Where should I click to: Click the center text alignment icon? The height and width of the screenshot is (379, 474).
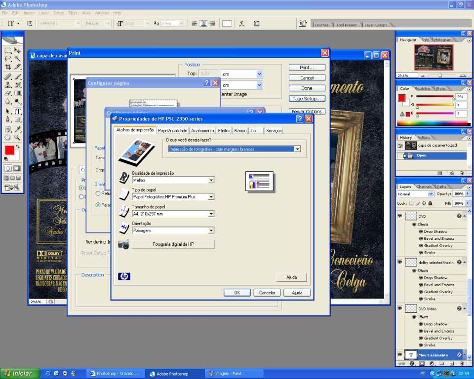tap(203, 23)
